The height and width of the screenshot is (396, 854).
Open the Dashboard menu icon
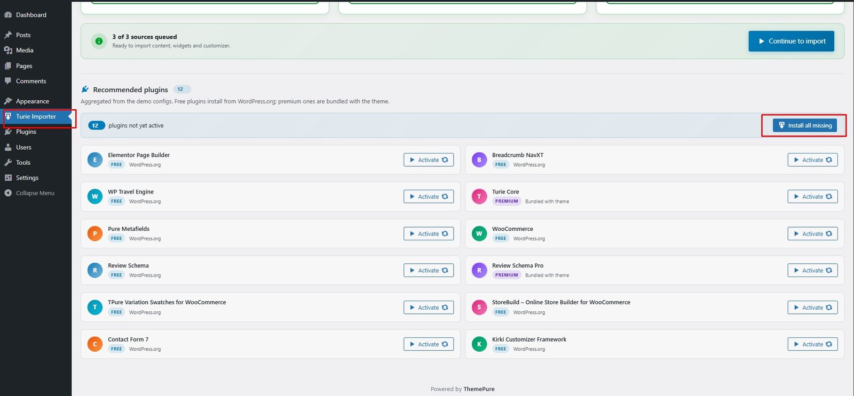click(x=8, y=15)
